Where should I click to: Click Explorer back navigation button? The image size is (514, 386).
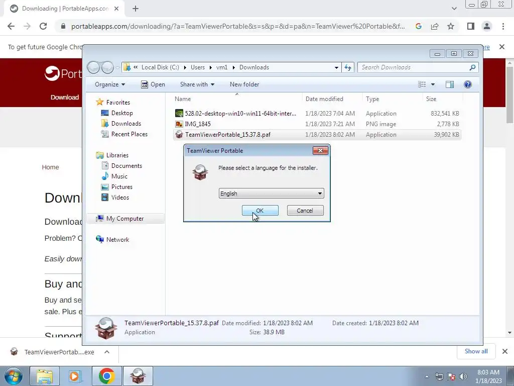[93, 67]
